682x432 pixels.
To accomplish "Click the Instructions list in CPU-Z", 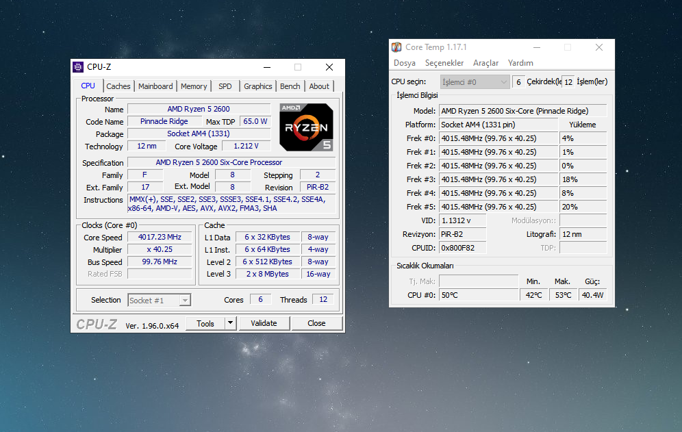I will point(231,203).
